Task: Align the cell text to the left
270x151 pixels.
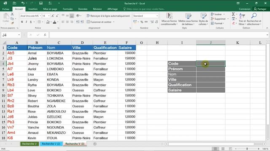Action: pos(63,22)
